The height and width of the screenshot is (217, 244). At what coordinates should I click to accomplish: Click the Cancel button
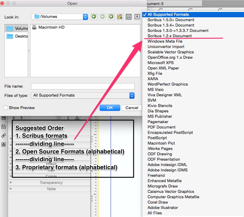(132, 108)
